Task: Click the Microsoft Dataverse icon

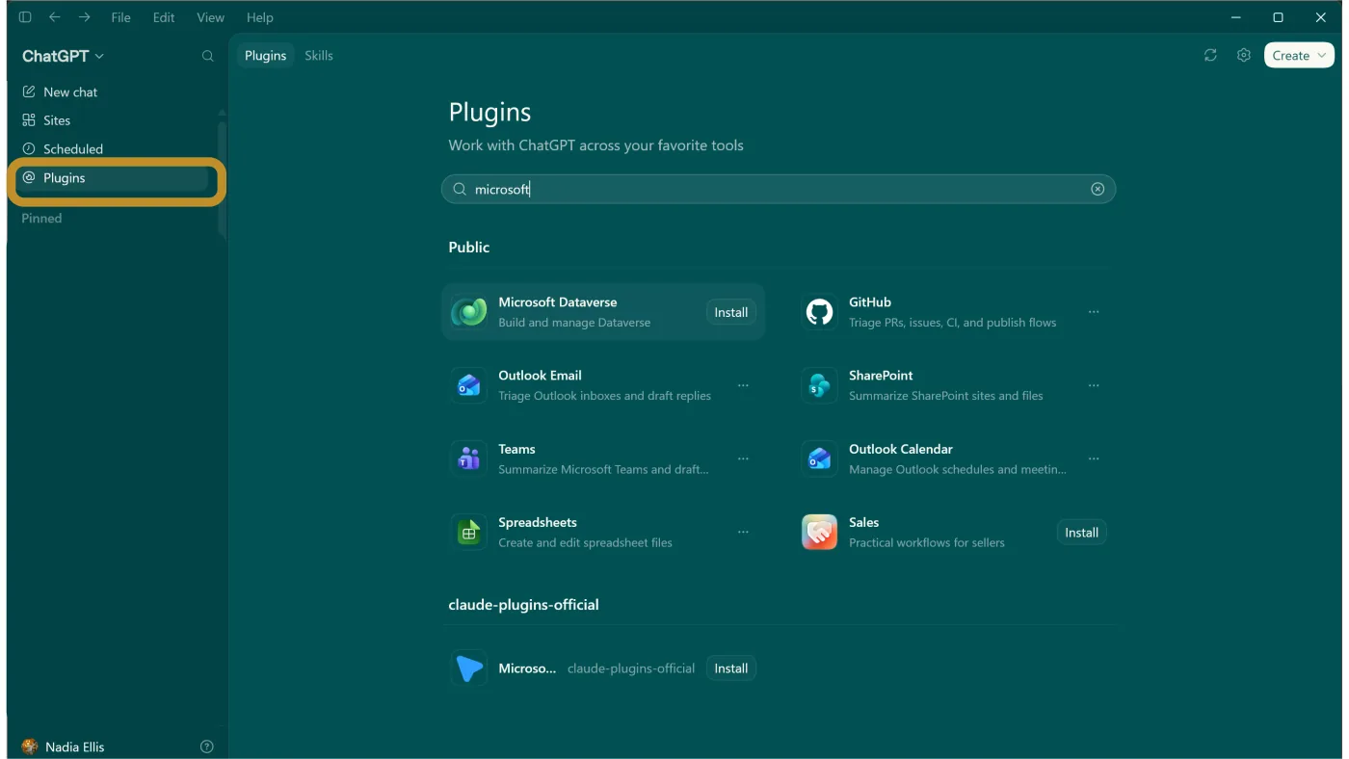Action: tap(469, 312)
